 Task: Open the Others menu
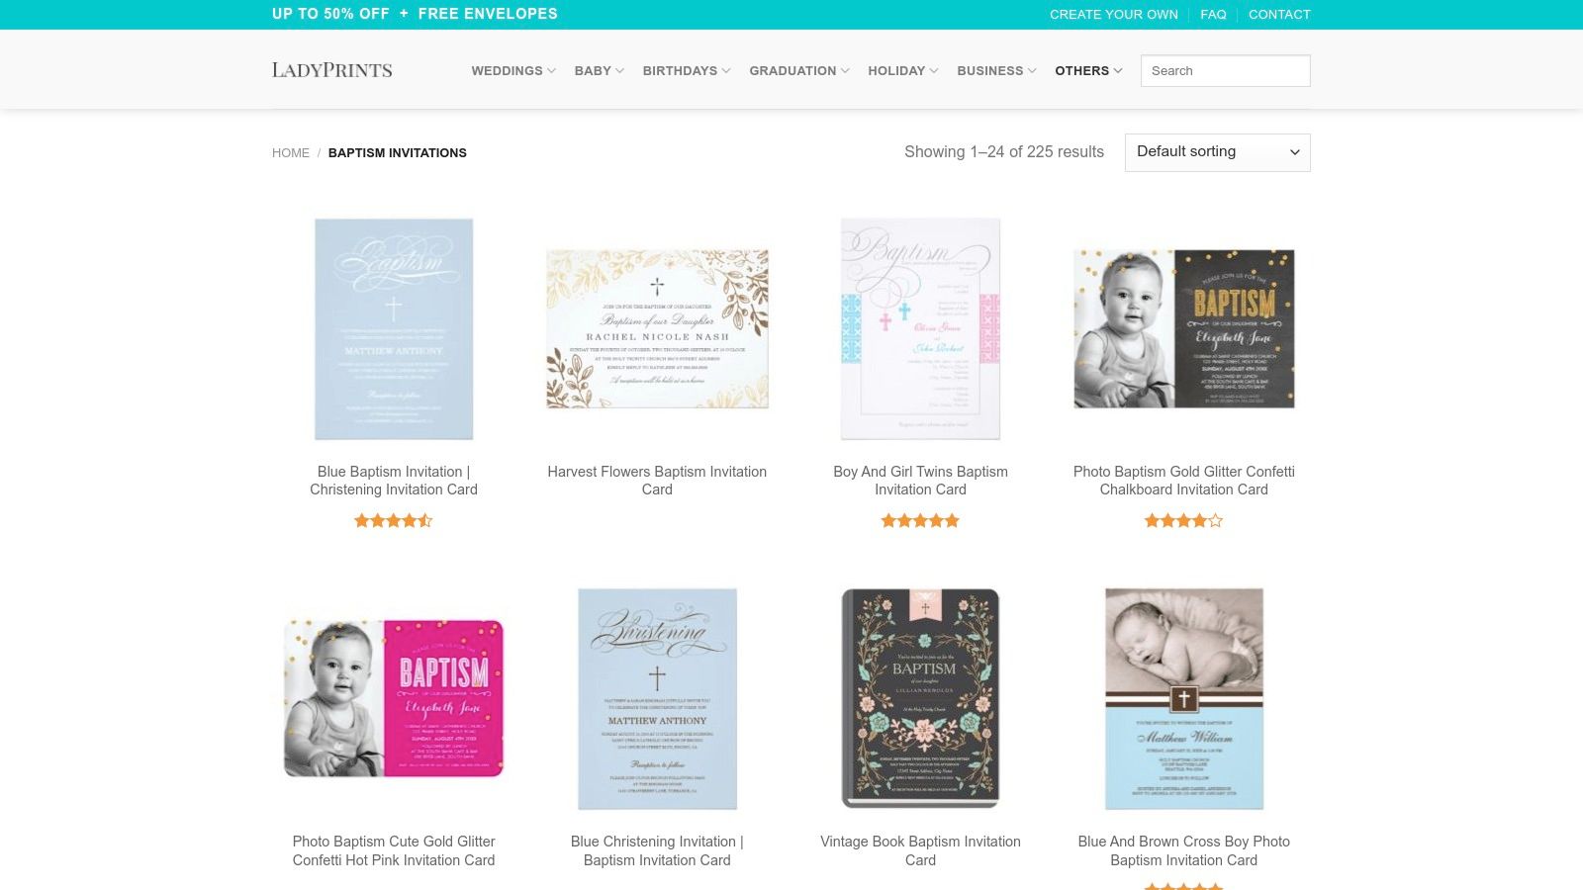tap(1088, 71)
